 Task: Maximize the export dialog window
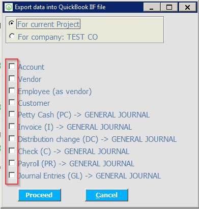(169, 7)
